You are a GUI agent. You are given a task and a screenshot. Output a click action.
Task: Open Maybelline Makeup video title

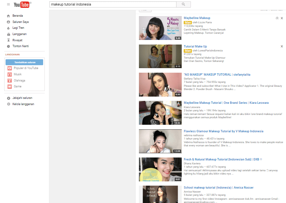pos(197,18)
